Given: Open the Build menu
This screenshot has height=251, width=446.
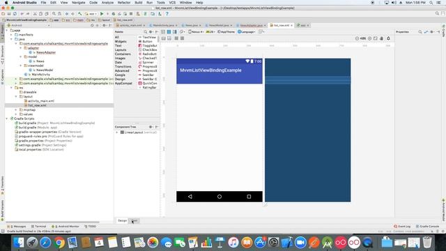Looking at the screenshot, I should (139, 2).
